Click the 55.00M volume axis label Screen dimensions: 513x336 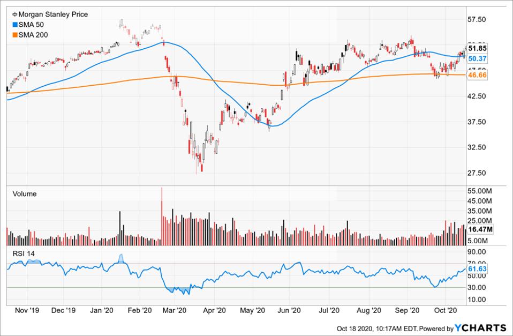click(x=479, y=191)
